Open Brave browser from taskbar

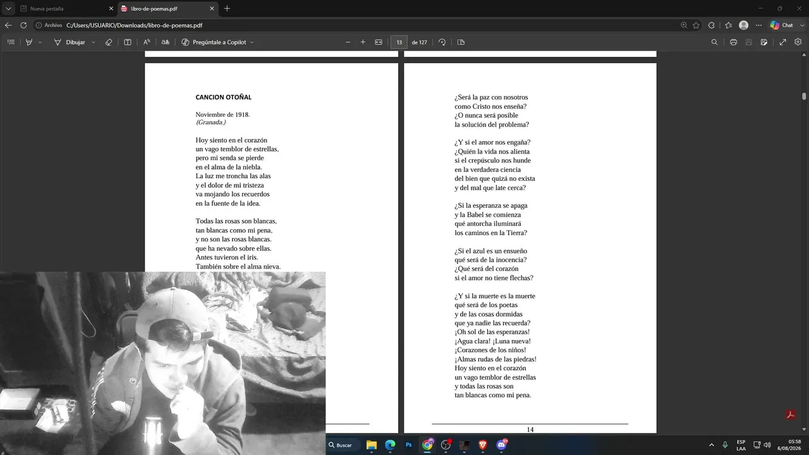pyautogui.click(x=483, y=445)
